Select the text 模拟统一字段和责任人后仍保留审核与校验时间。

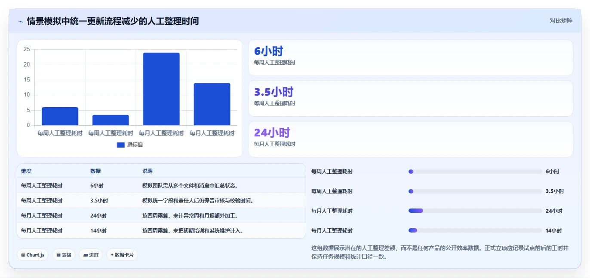pyautogui.click(x=199, y=201)
